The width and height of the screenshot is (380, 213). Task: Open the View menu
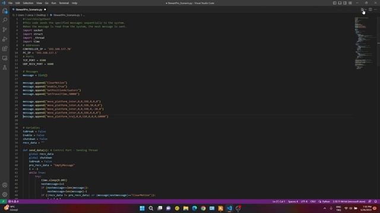[x=39, y=3]
